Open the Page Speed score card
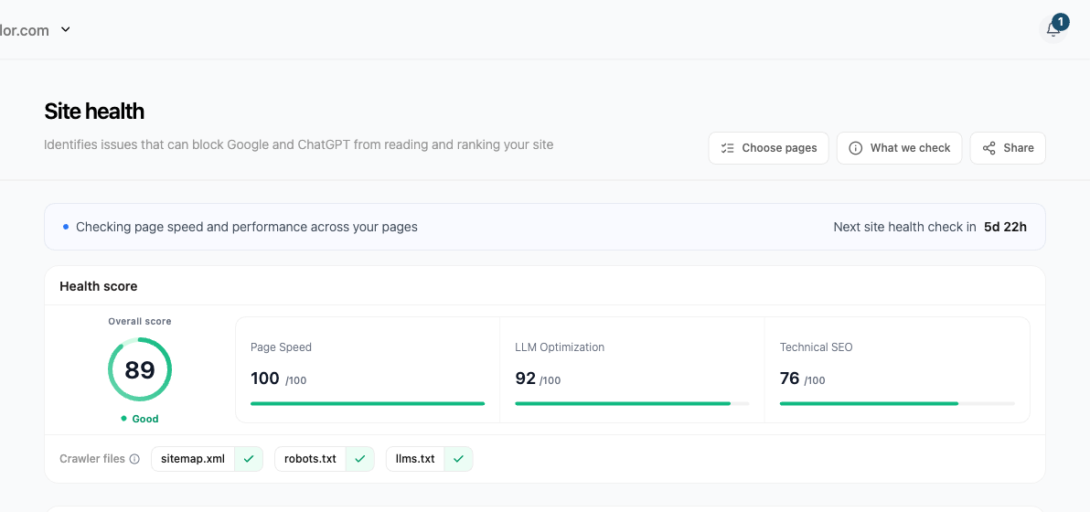Screen dimensions: 1090x512 click(368, 369)
